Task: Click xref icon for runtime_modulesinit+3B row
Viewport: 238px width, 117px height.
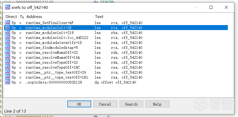Action: point(8,28)
